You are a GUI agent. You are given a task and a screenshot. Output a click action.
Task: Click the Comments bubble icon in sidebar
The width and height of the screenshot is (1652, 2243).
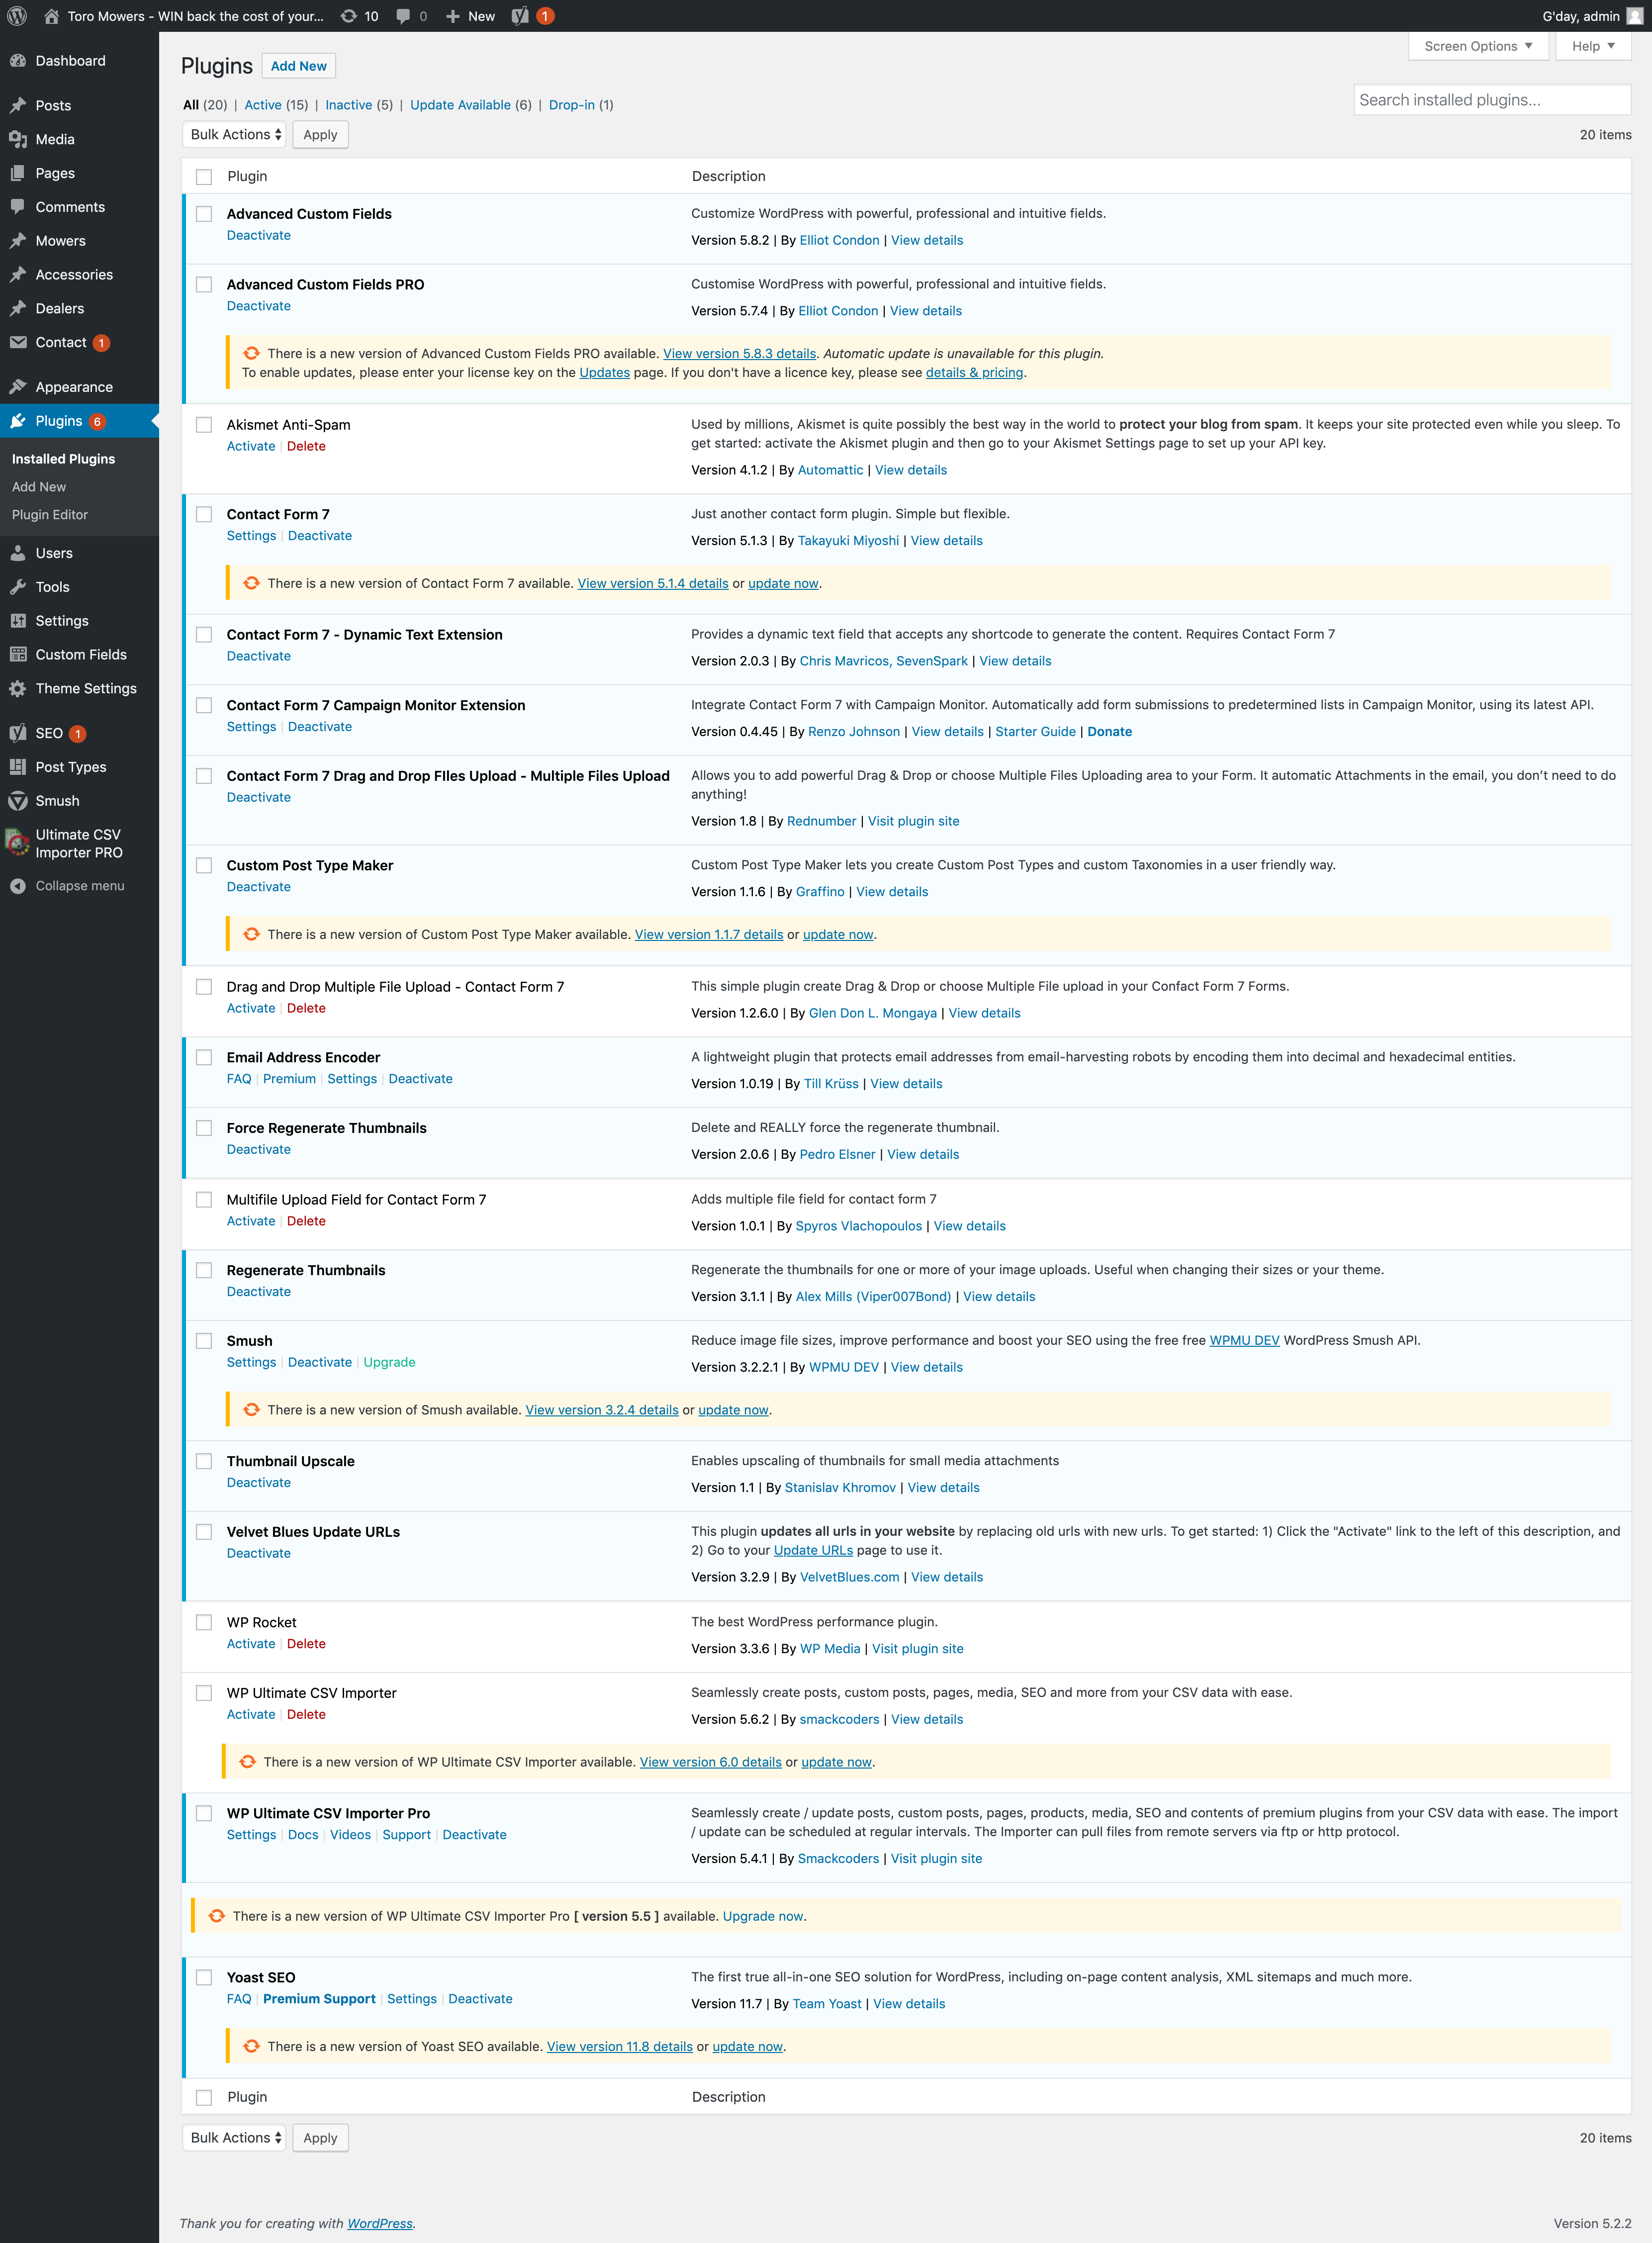pos(18,207)
